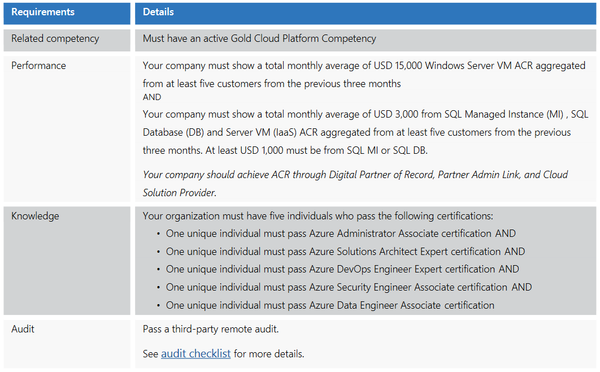Click the USD 3,000 SQL Managed Instance sentence

click(x=365, y=114)
